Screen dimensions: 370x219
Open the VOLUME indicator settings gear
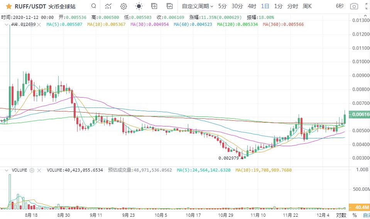(x=32, y=170)
